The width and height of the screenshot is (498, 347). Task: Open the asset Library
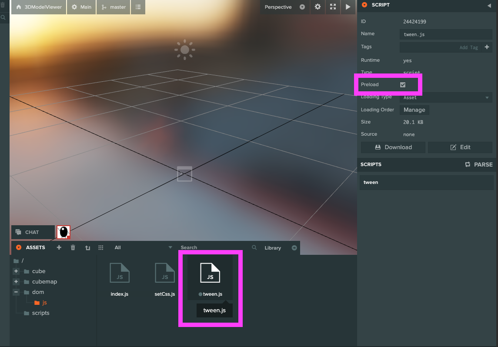[x=273, y=247]
